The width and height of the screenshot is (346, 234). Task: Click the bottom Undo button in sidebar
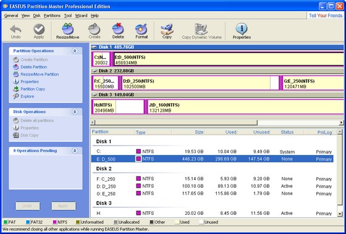[x=27, y=206]
